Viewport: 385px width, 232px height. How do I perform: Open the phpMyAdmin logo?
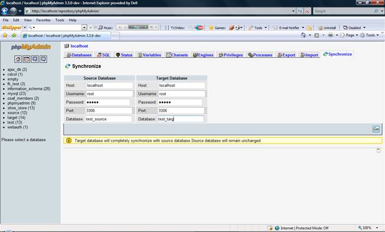tap(31, 47)
